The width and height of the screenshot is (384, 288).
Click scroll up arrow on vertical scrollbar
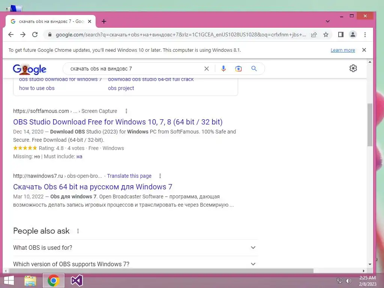tap(370, 62)
